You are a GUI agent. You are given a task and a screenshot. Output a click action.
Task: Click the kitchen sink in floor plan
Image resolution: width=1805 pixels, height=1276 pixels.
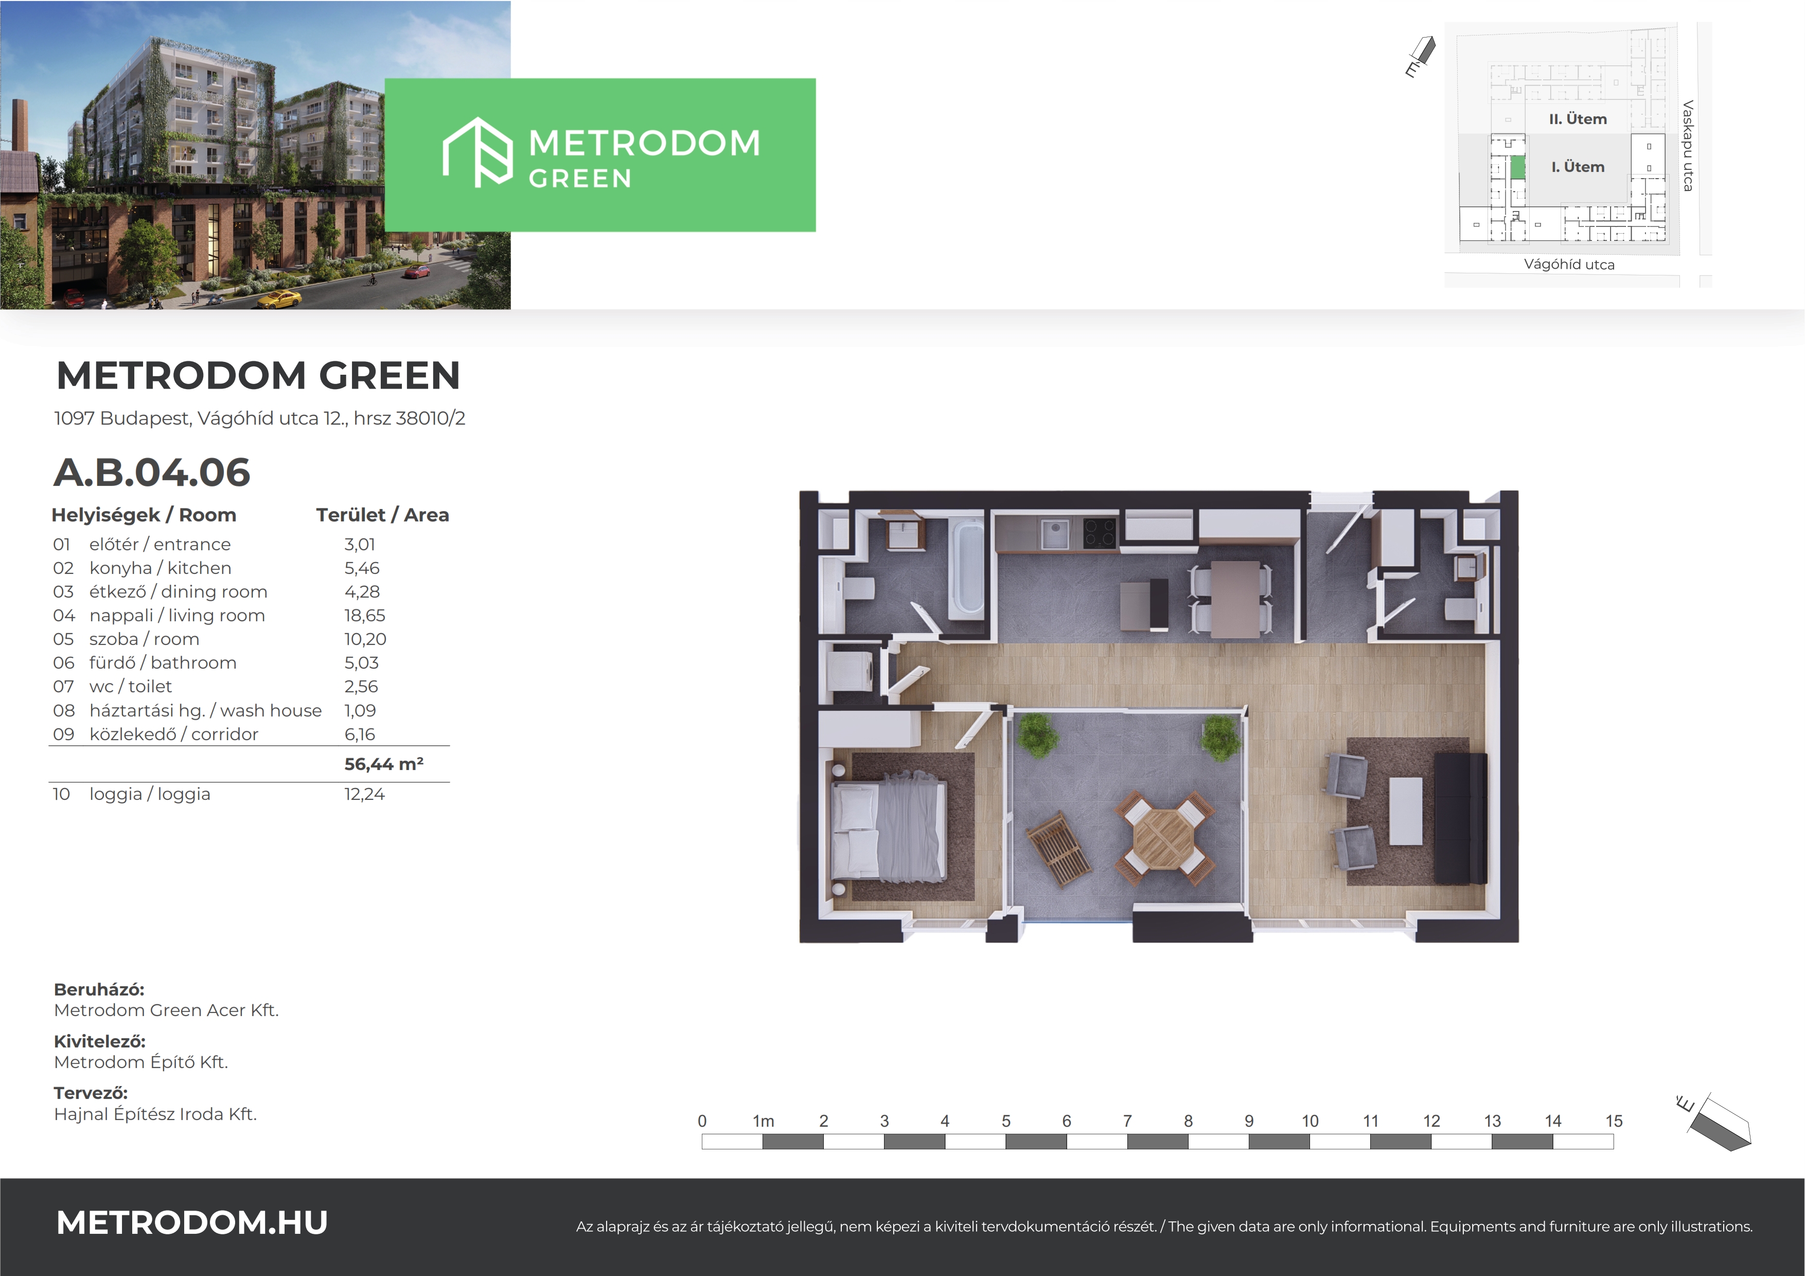pos(1055,535)
